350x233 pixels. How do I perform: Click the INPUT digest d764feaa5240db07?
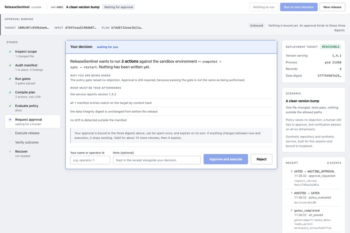tap(81, 28)
